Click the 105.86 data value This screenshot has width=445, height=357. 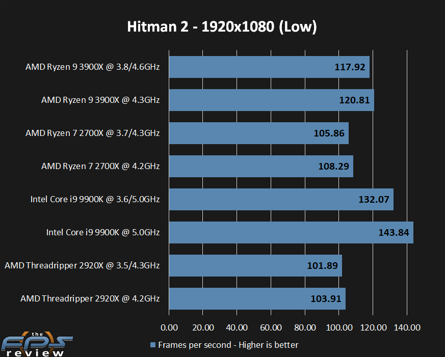click(329, 133)
